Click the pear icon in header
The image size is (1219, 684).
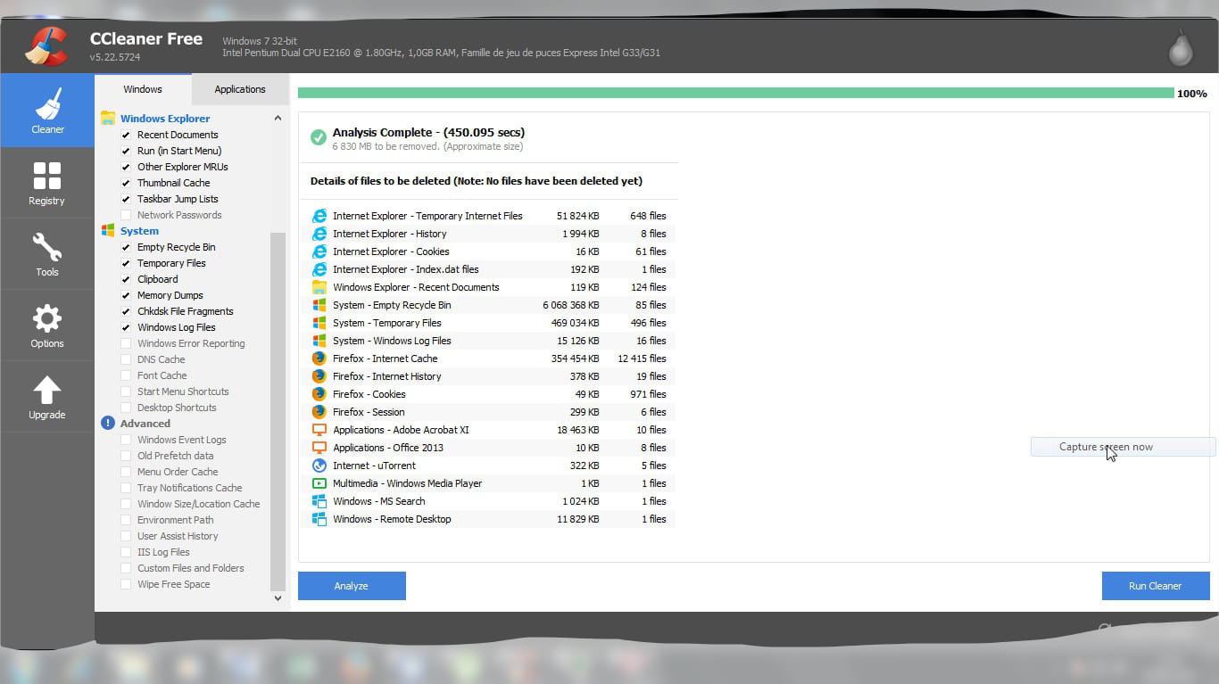[x=1181, y=50]
